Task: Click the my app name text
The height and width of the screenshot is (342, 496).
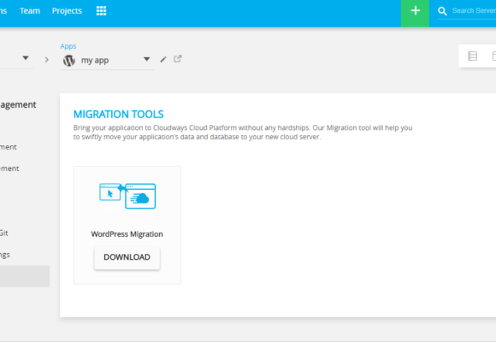Action: 95,61
